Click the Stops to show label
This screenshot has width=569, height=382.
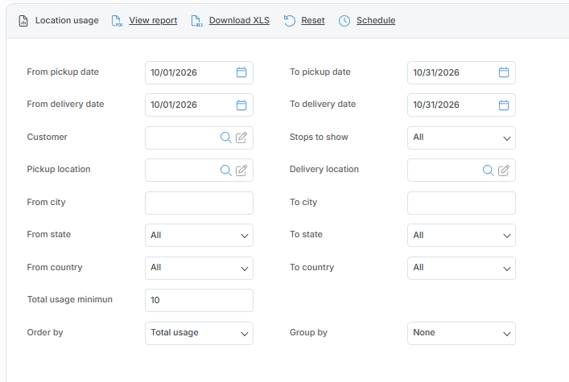[319, 137]
